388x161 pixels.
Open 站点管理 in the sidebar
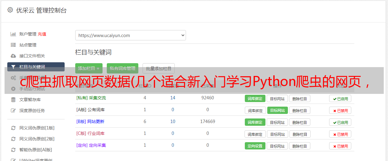(28, 45)
